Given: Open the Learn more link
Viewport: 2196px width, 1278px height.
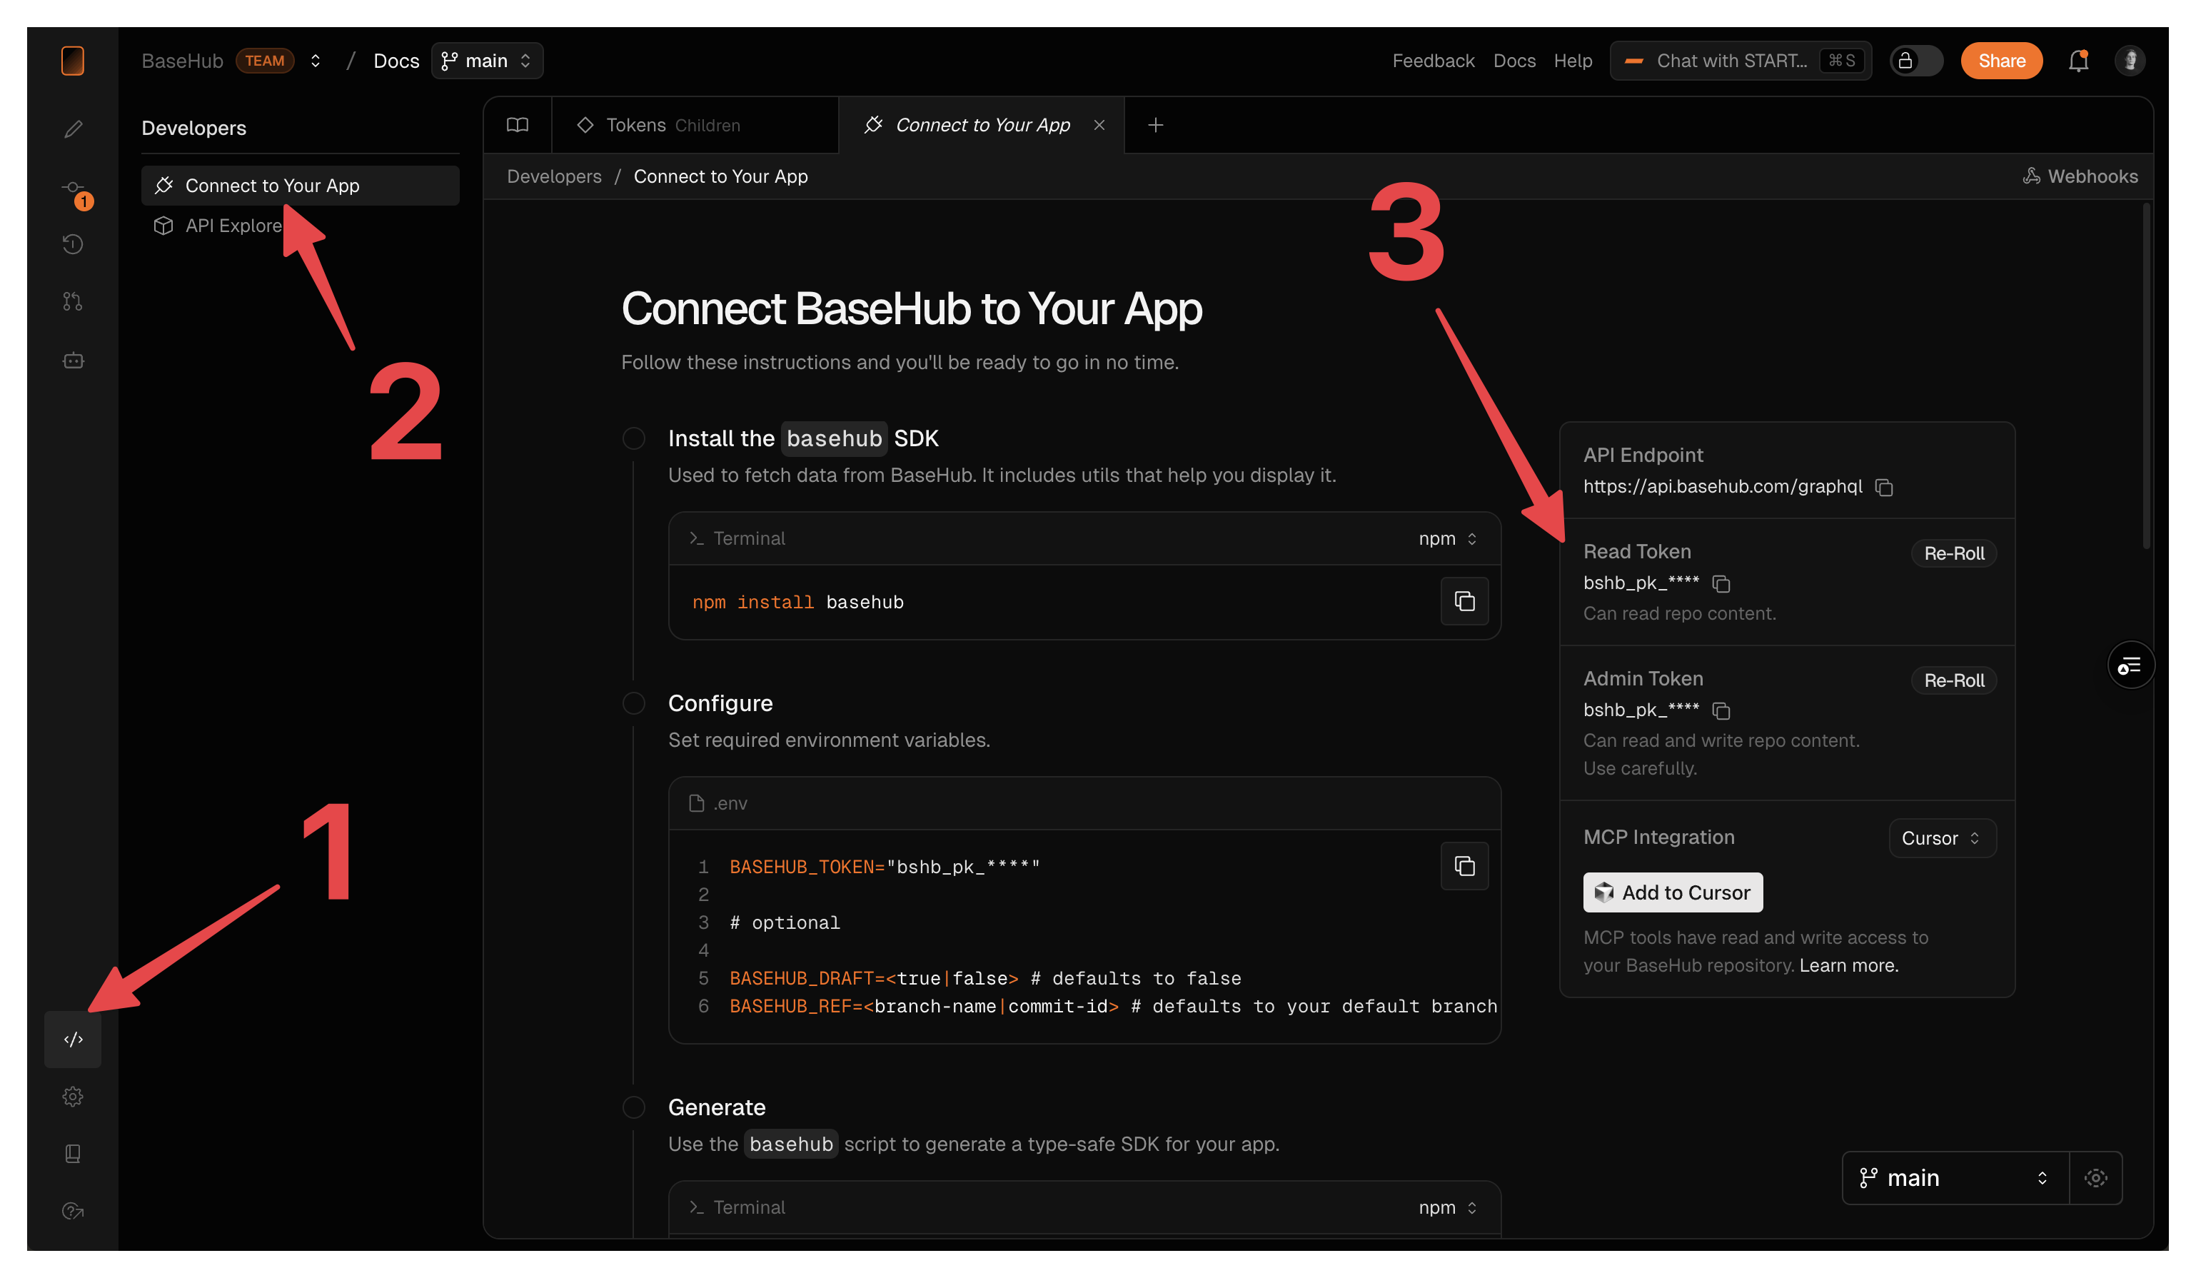Looking at the screenshot, I should coord(1848,966).
